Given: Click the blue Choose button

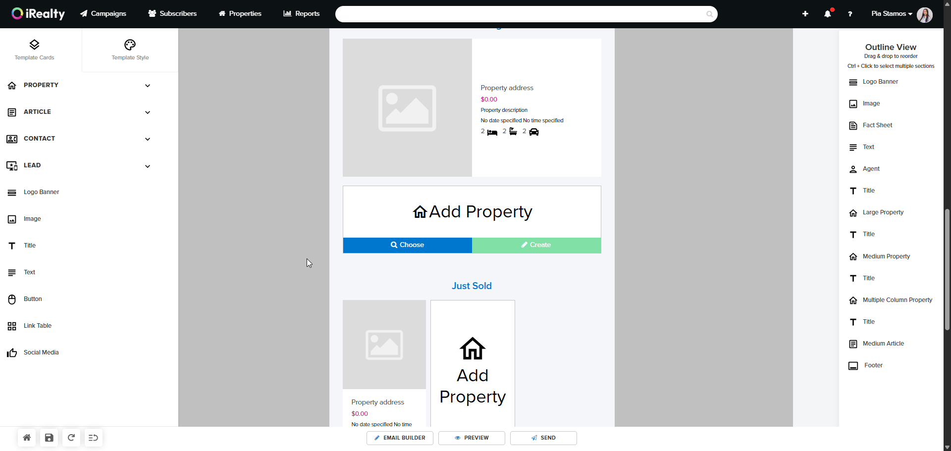Looking at the screenshot, I should click(407, 245).
